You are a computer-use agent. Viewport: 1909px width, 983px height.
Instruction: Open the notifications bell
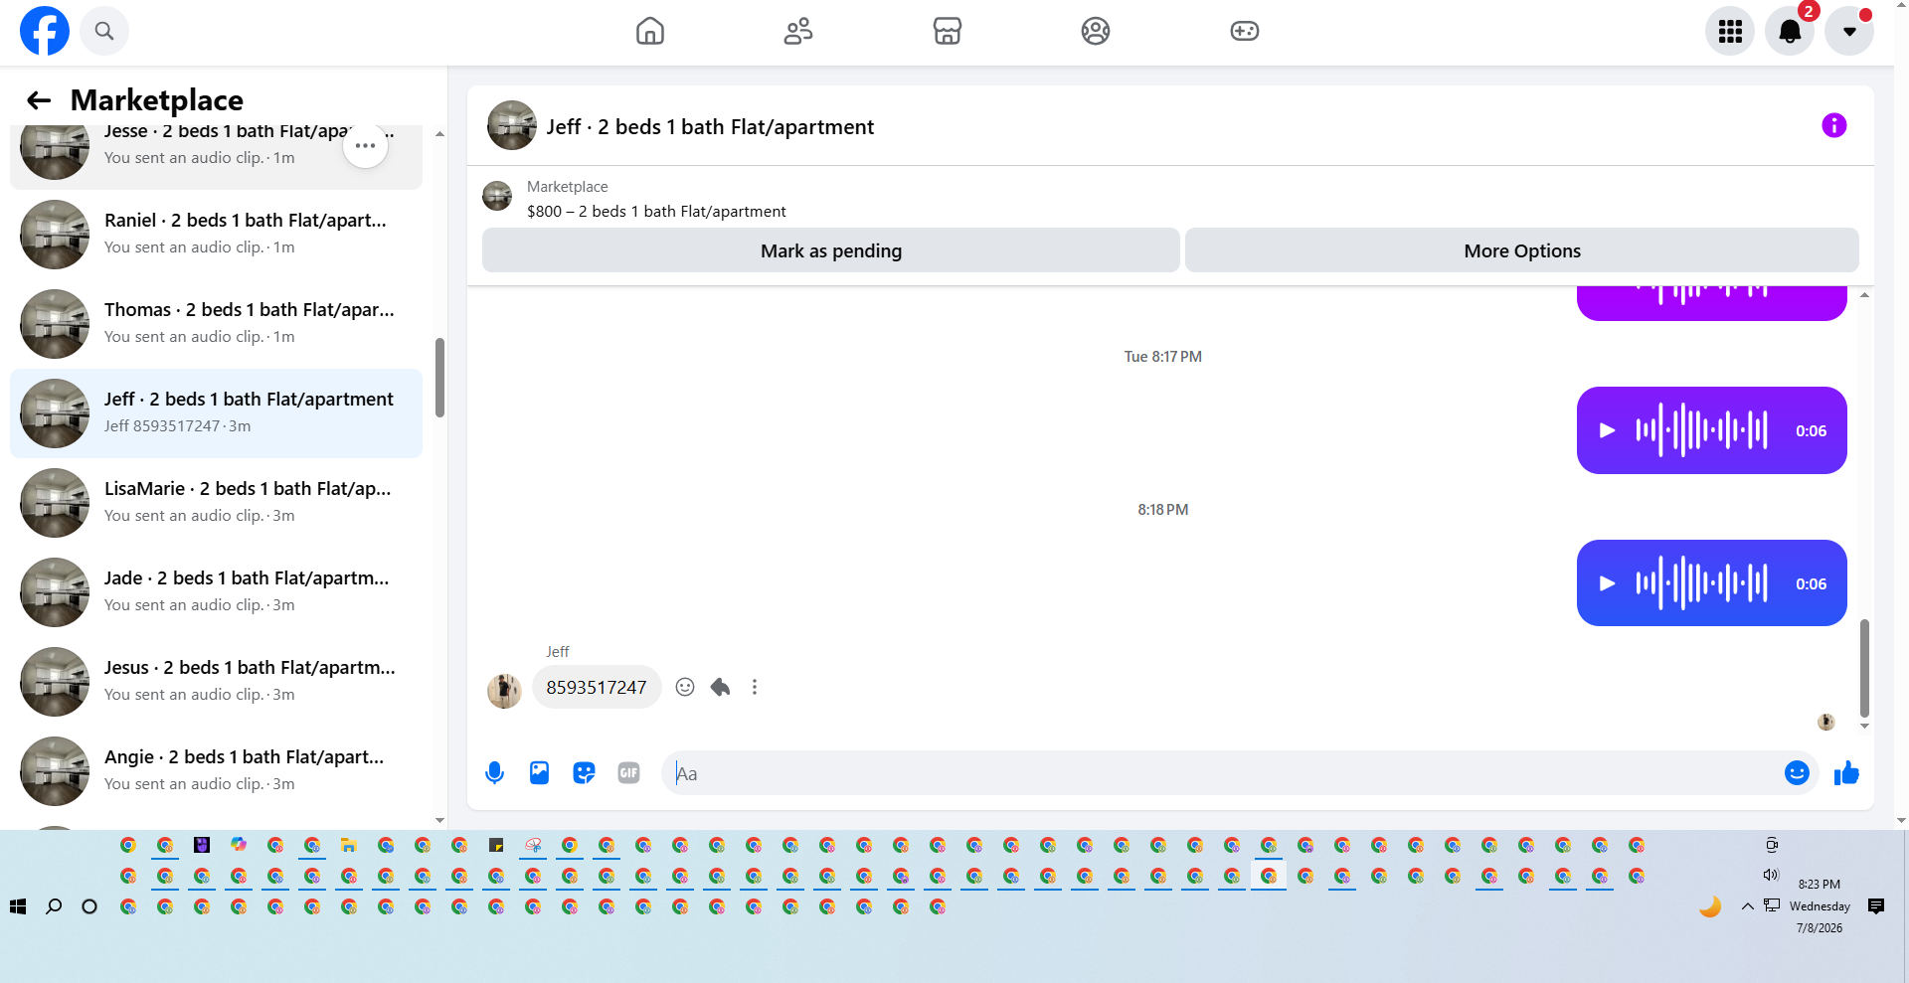[1790, 31]
